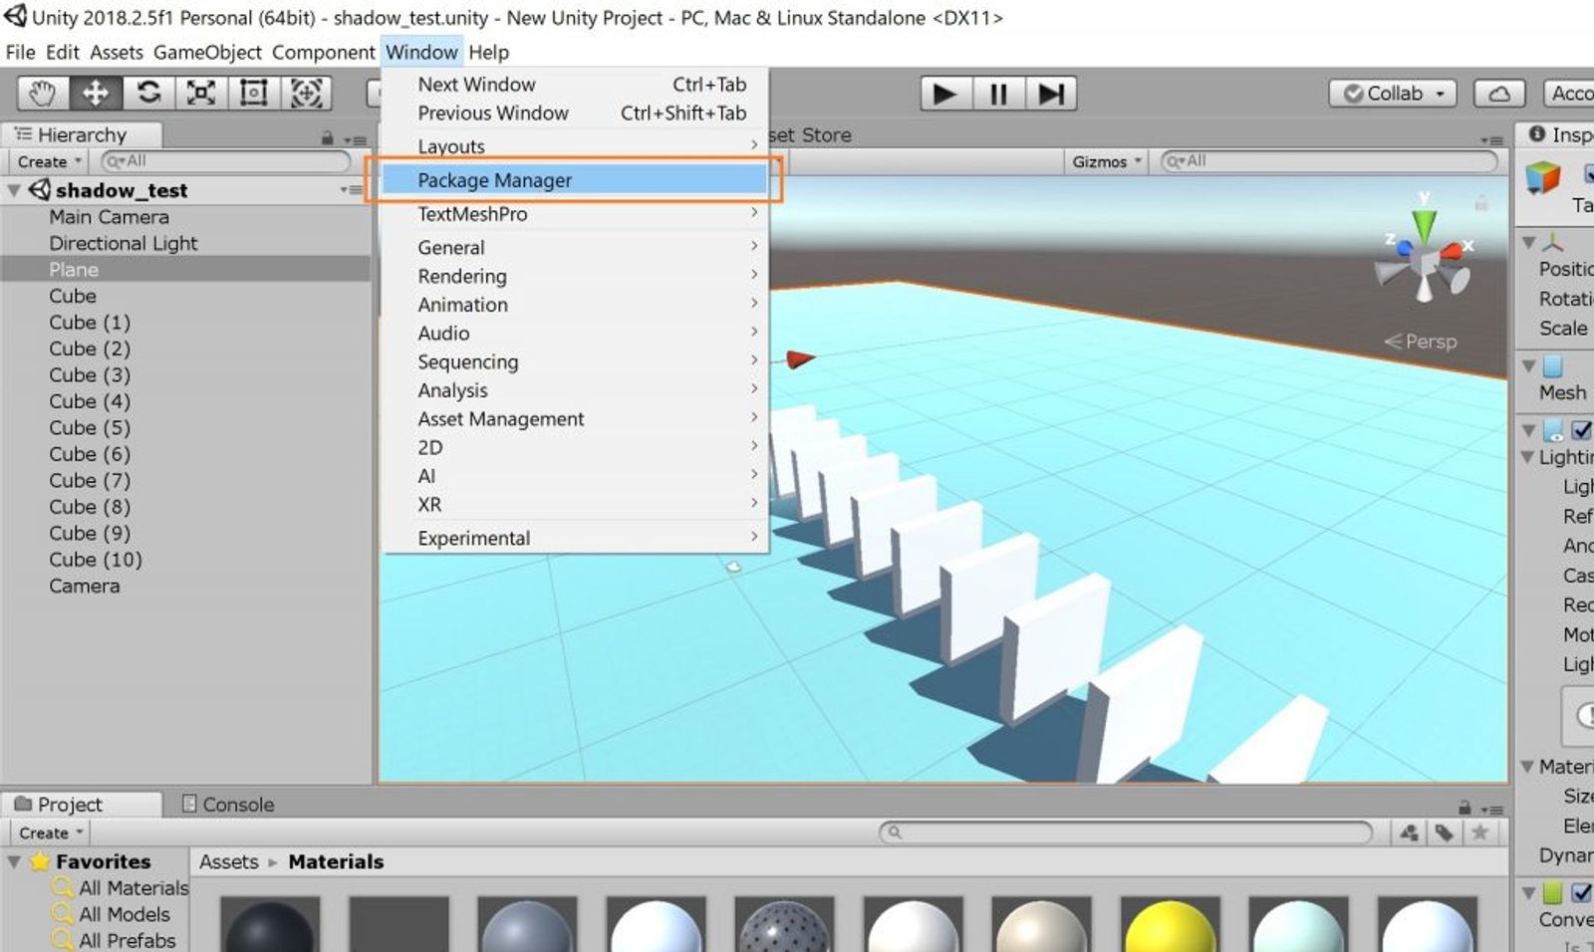Open the Asset Management submenu
This screenshot has width=1594, height=952.
click(x=574, y=419)
